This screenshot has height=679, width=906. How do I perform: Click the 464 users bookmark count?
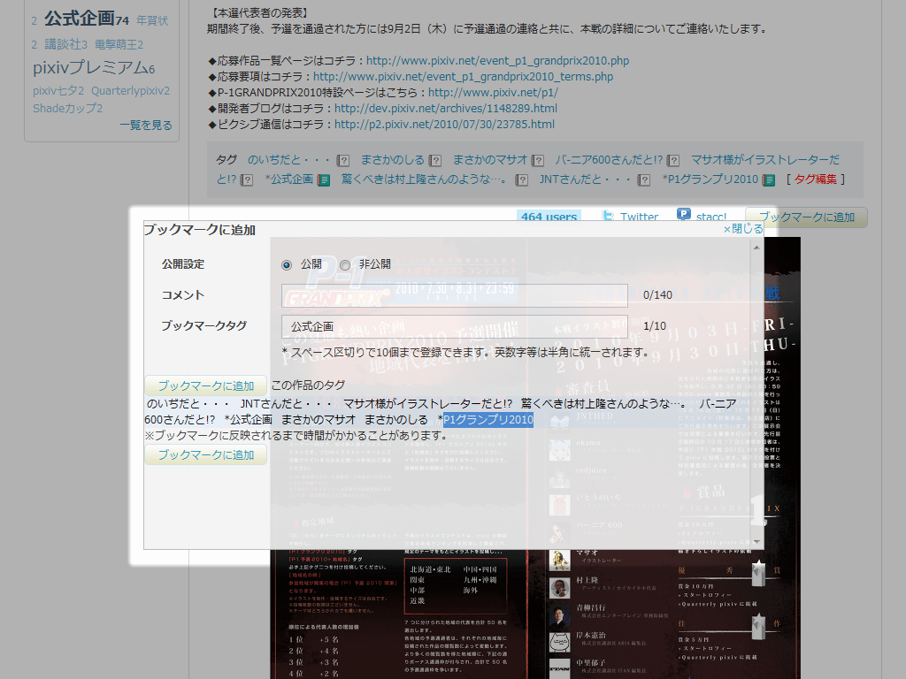[x=549, y=217]
